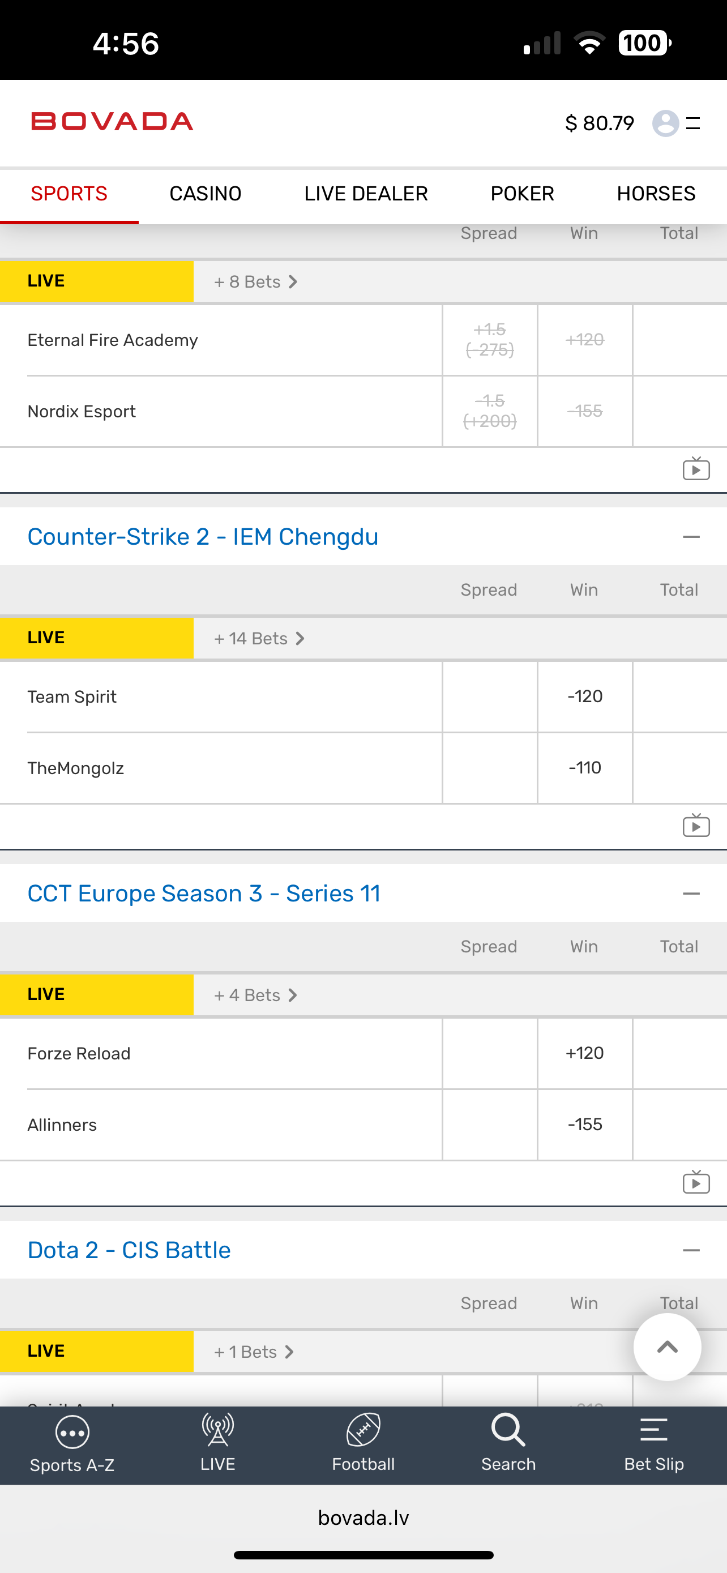Switch to the LIVE DEALER tab
This screenshot has width=727, height=1573.
[366, 194]
